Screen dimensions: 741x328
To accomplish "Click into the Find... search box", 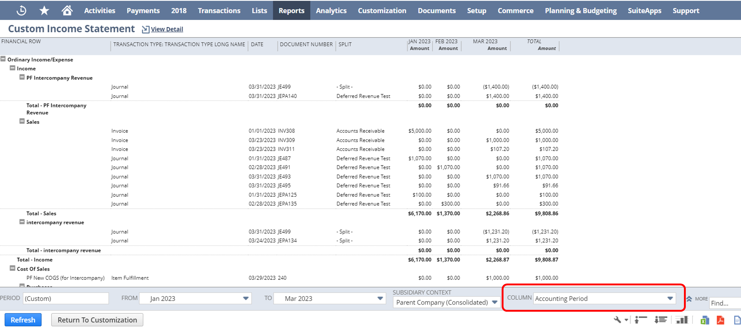I will click(725, 303).
